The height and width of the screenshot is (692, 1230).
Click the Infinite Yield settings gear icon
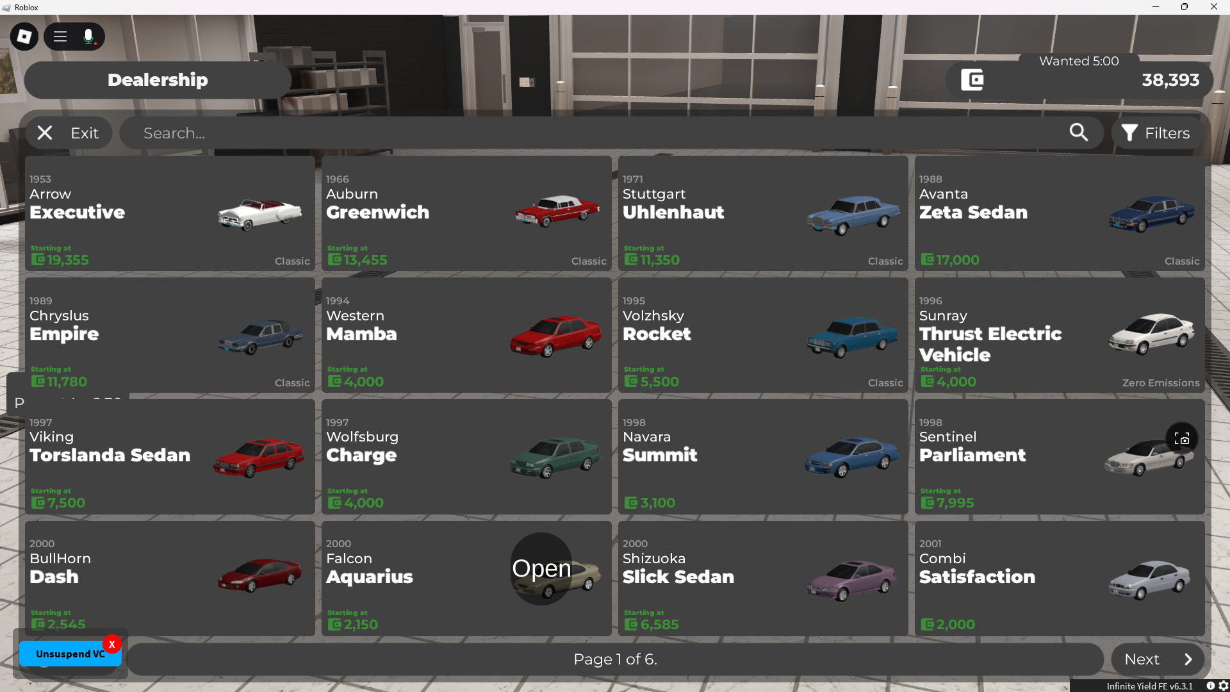(1223, 686)
